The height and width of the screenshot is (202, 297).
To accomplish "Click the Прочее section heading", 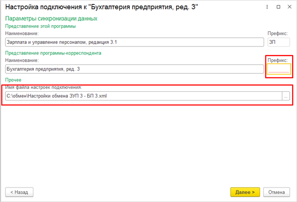I will (x=13, y=79).
